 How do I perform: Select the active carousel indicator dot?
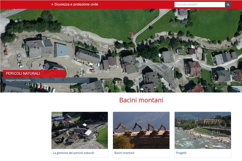[142, 89]
